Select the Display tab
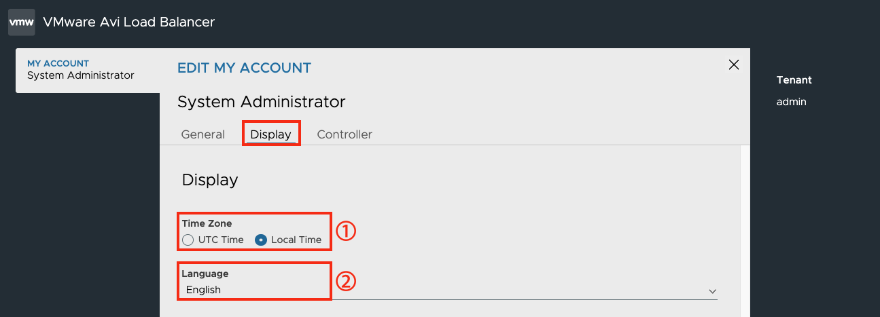 click(270, 134)
